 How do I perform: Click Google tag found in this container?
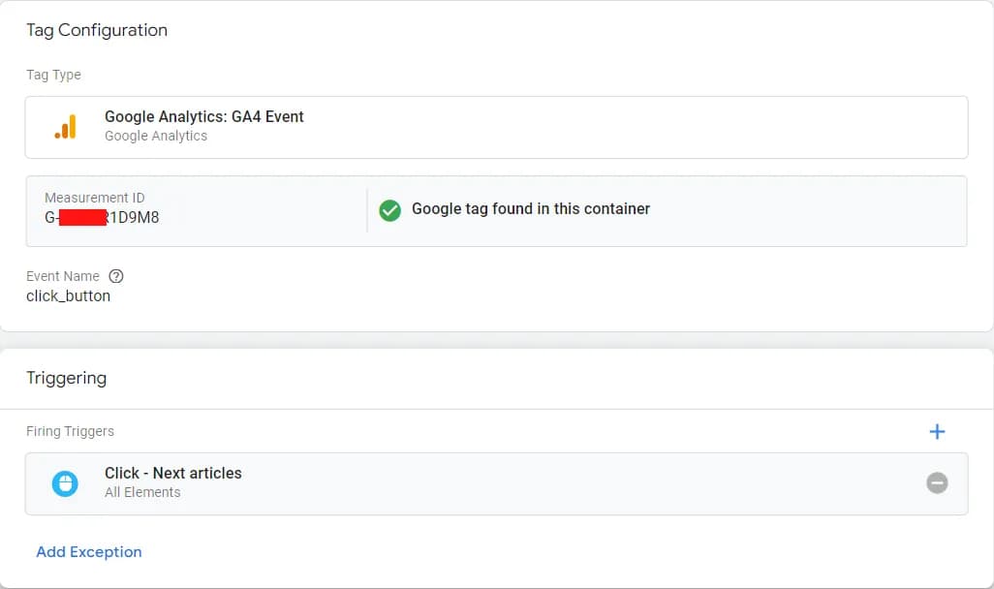531,208
